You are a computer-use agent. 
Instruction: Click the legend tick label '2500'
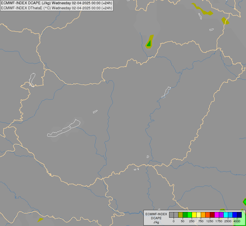[x=228, y=221]
